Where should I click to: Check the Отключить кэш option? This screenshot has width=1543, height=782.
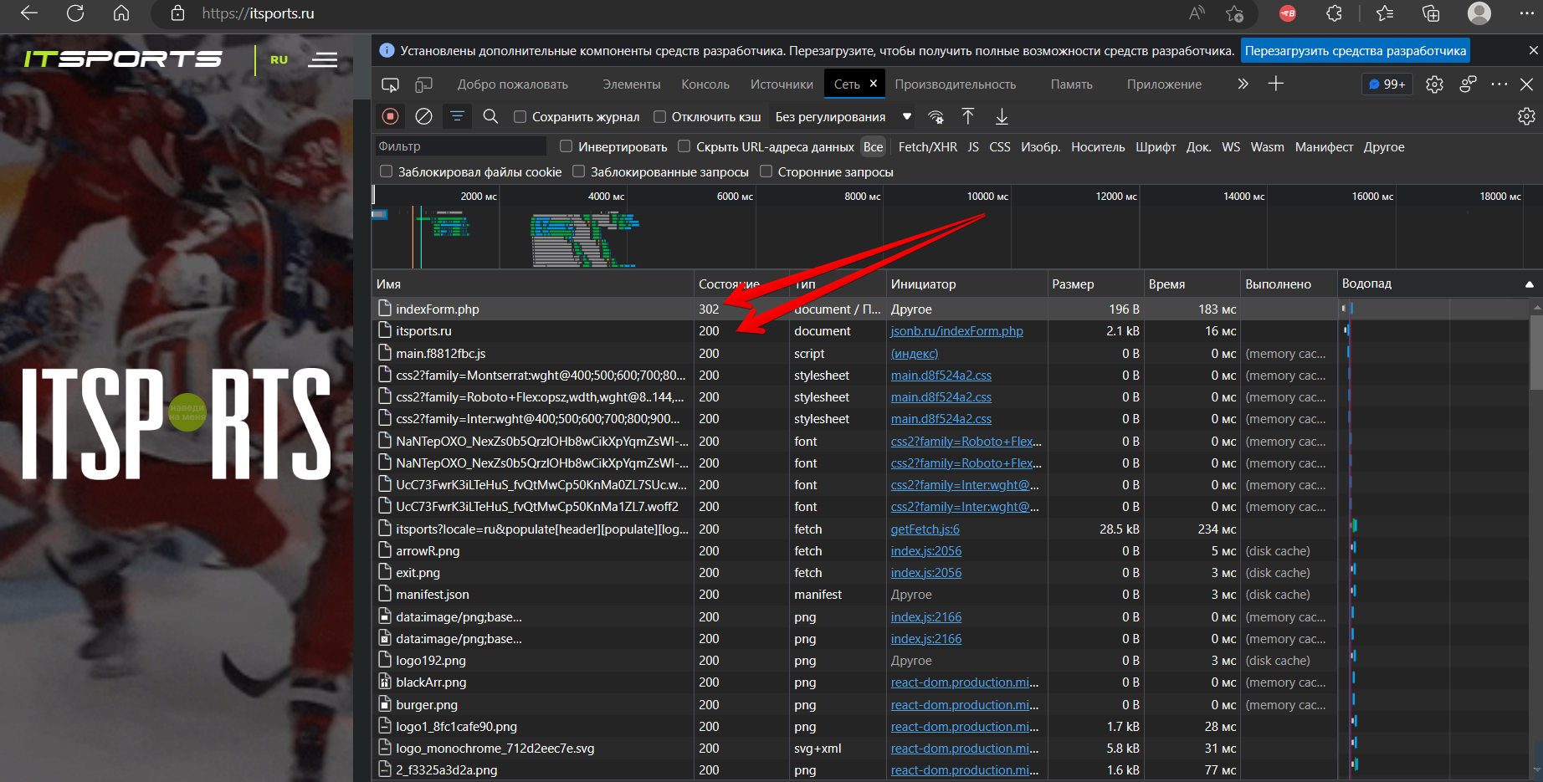[659, 117]
